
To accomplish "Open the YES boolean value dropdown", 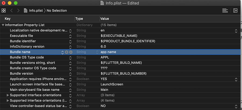I will pyautogui.click(x=236, y=79).
